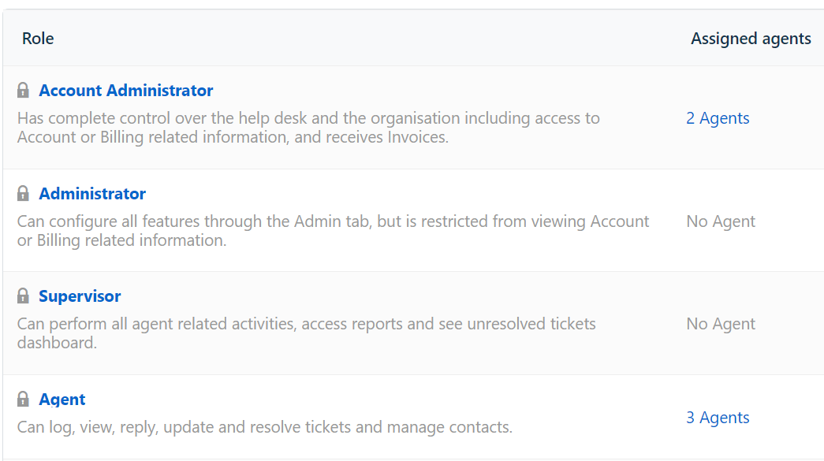Click the lock icon beside Account Administrator
Viewport: 824px width, 461px height.
point(23,91)
